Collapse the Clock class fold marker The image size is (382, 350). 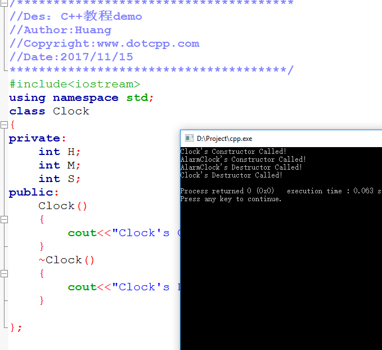4,125
